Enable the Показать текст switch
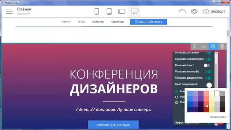Screen dimensions: 231x130 coord(207,65)
